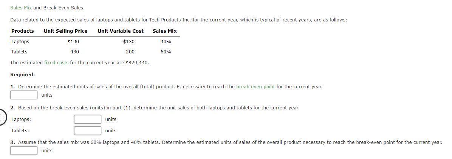Click the Sales Mix column header in table

click(x=165, y=31)
